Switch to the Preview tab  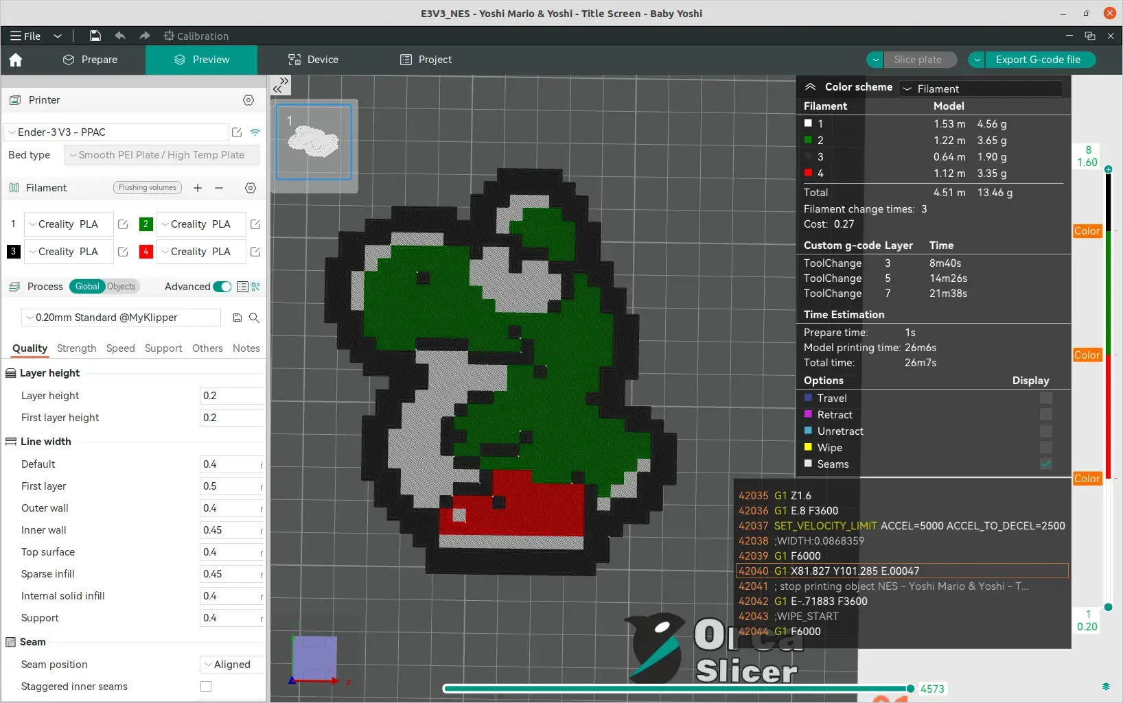point(202,60)
